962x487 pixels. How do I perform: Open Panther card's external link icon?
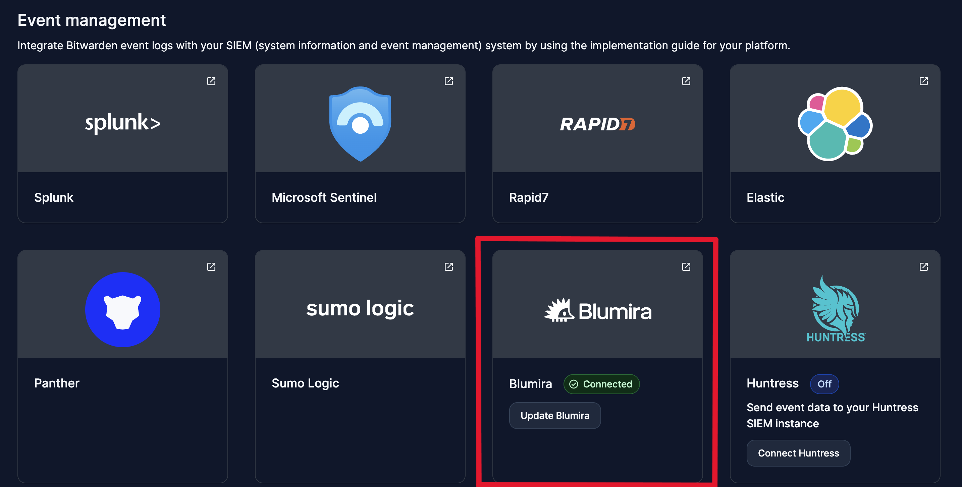click(211, 267)
